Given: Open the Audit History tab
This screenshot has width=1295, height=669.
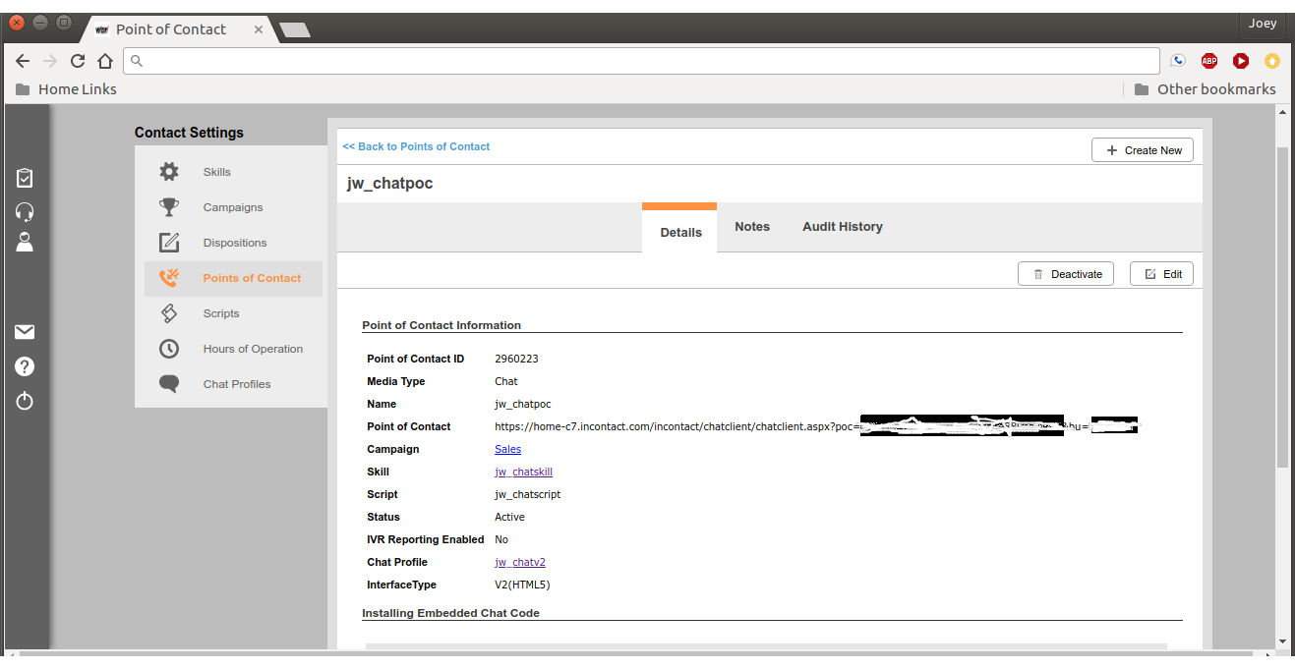Looking at the screenshot, I should 842,226.
